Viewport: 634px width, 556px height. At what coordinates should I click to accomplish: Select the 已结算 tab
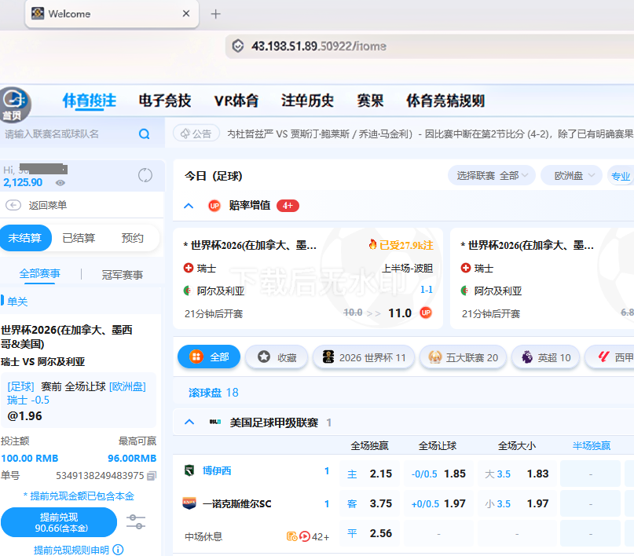[x=79, y=238]
